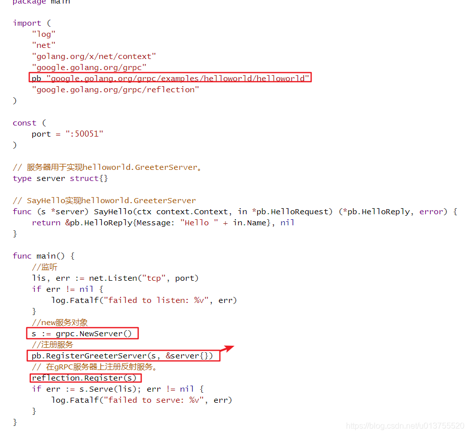Click the return &pb.HelloReply line
Image resolution: width=469 pixels, height=435 pixels.
[x=163, y=223]
